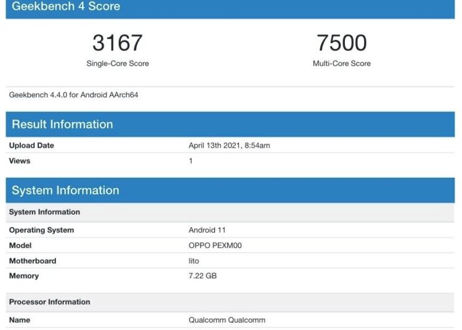462x330 pixels.
Task: Click the blue System Information section header
Action: click(x=230, y=190)
